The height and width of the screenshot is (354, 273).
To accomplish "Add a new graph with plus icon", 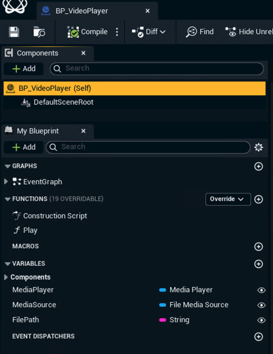I will coord(259,166).
